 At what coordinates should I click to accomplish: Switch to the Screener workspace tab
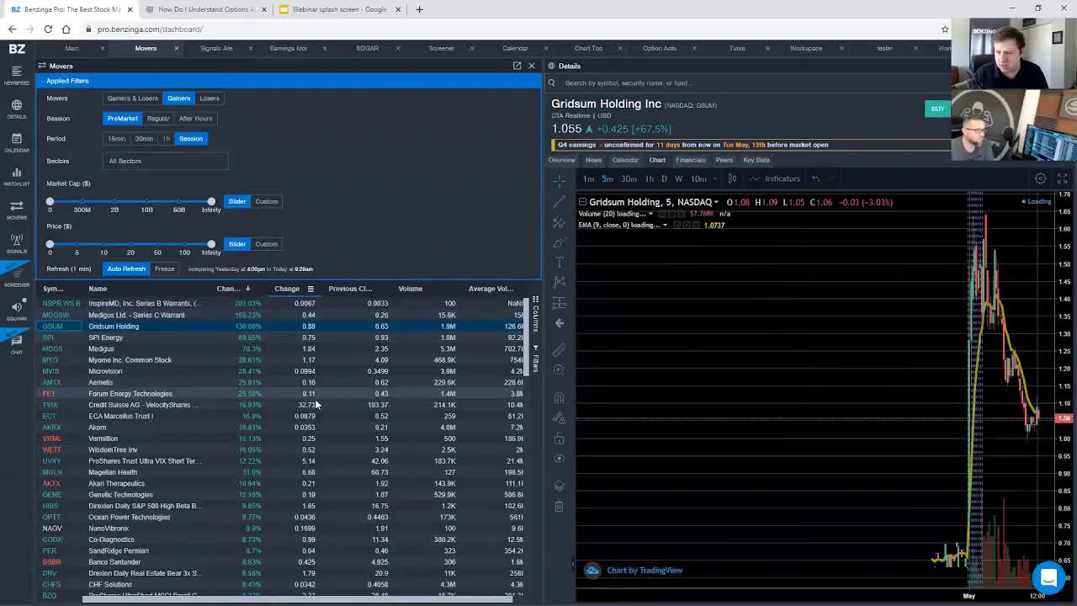pos(442,48)
